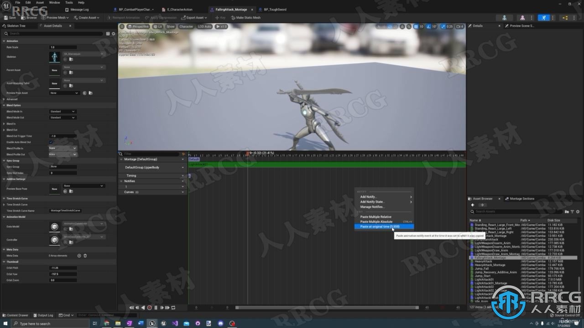
Task: Switch to E_CharacterAction tab
Action: tap(180, 9)
